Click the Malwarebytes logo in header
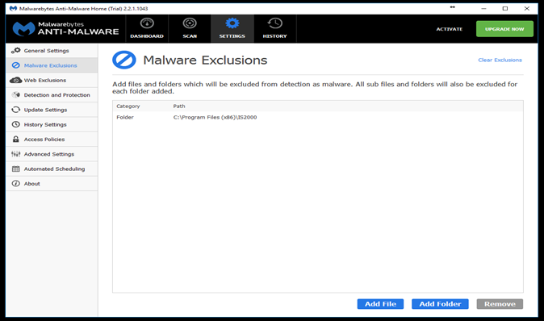The height and width of the screenshot is (321, 544). tap(23, 29)
